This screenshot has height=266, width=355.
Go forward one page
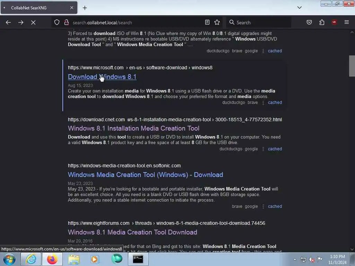click(20, 23)
